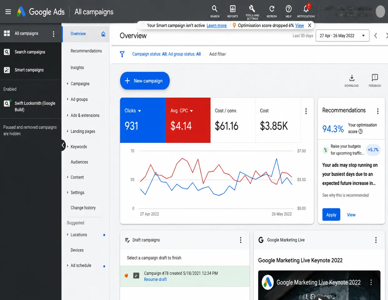
Task: Select All campaigns in sidebar
Action: click(x=26, y=33)
